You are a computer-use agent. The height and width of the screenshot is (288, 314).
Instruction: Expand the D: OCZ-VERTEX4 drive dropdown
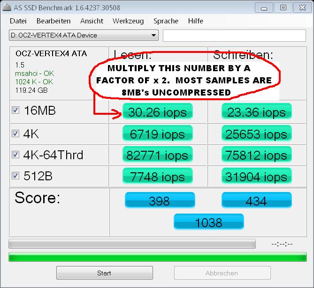coord(84,36)
